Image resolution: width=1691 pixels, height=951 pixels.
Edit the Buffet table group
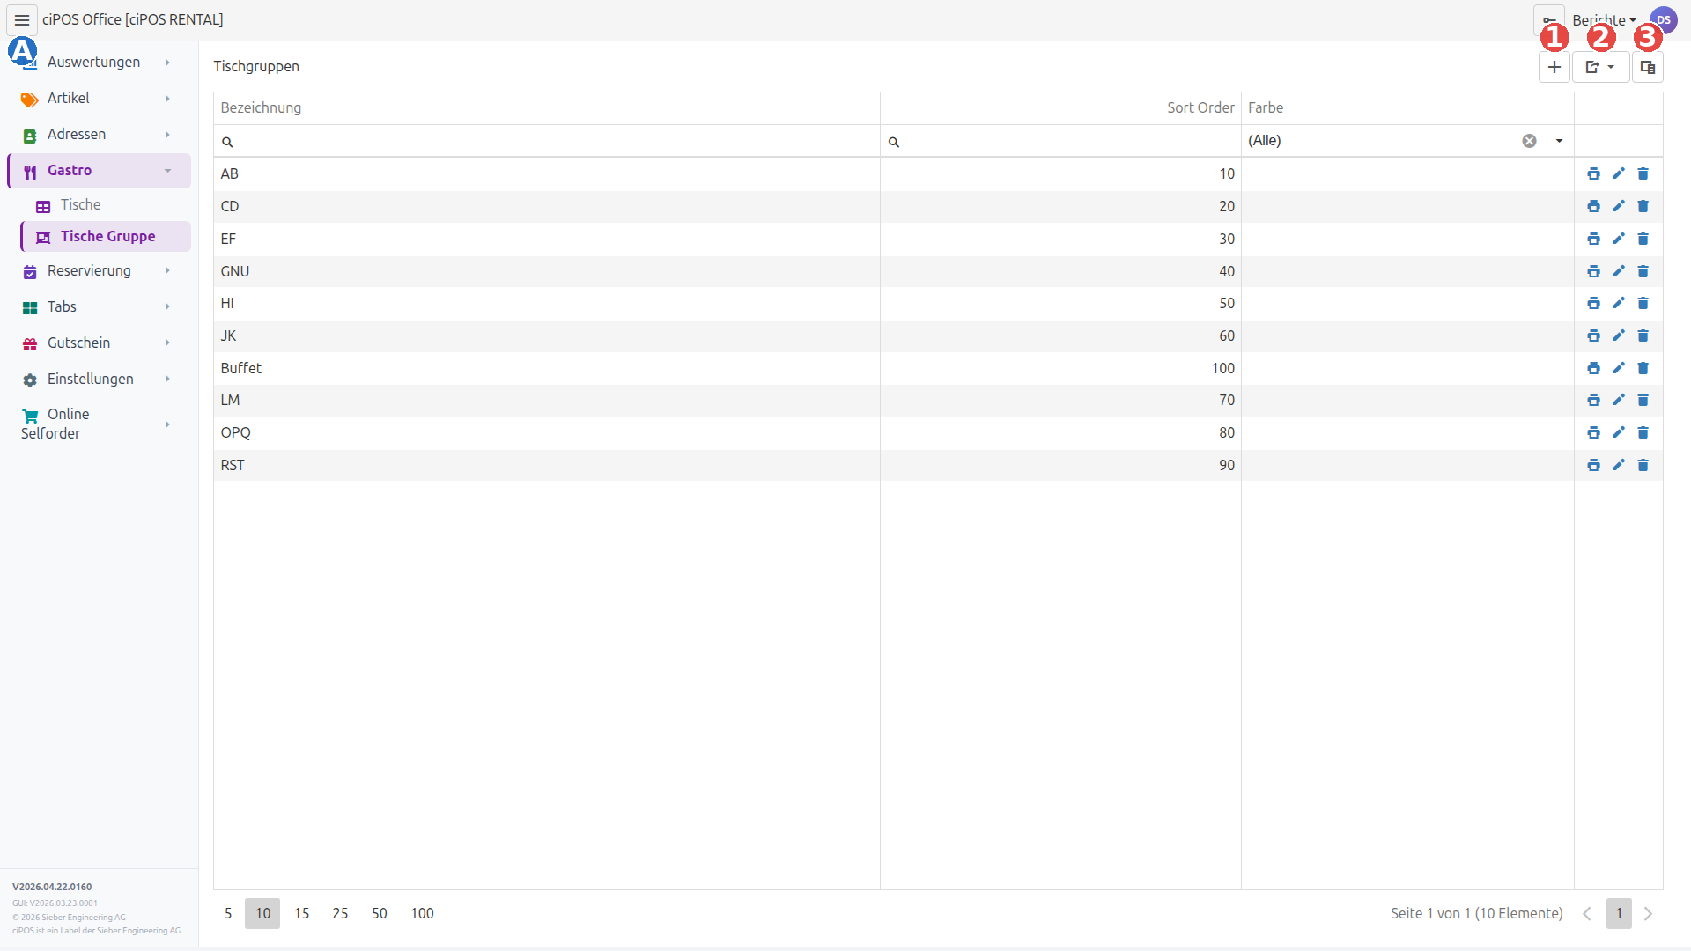click(x=1618, y=368)
